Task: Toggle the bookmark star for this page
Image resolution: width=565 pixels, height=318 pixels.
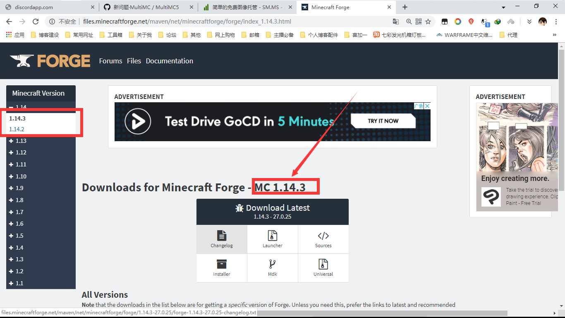Action: pos(428,21)
